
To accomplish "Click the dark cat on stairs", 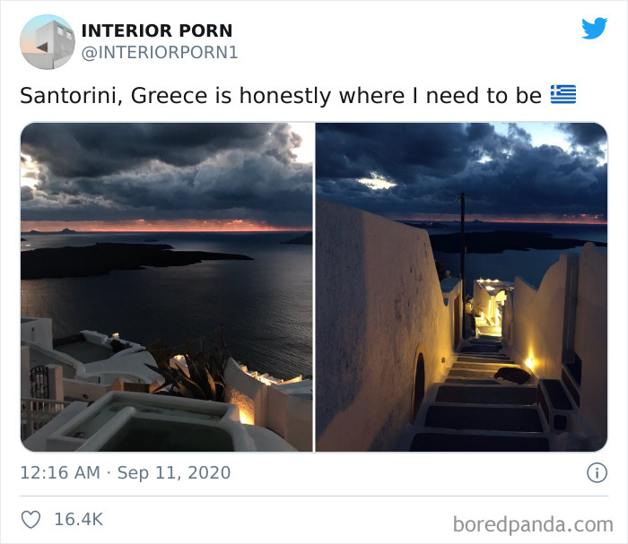I will click(512, 376).
